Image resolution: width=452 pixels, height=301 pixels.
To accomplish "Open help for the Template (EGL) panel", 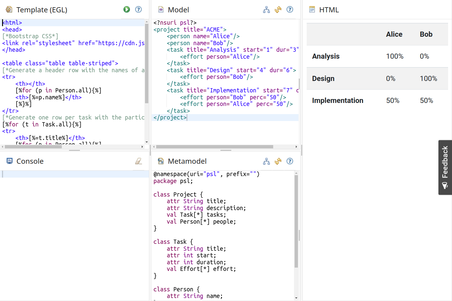I will tap(138, 10).
